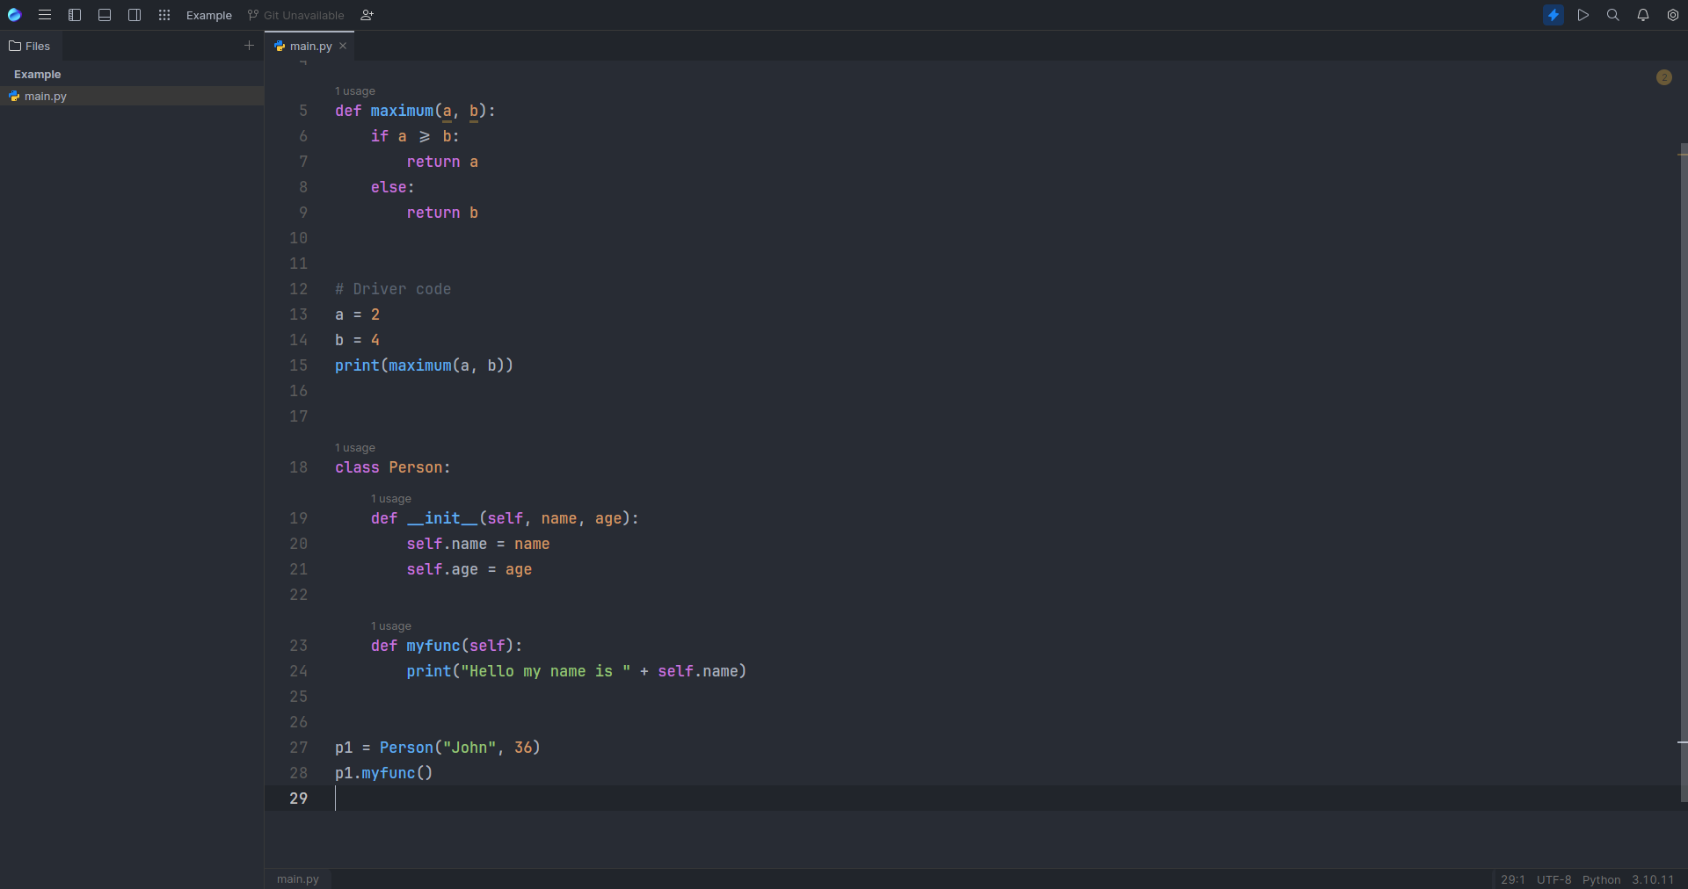Image resolution: width=1688 pixels, height=889 pixels.
Task: Toggle the left panel visibility
Action: click(x=75, y=15)
